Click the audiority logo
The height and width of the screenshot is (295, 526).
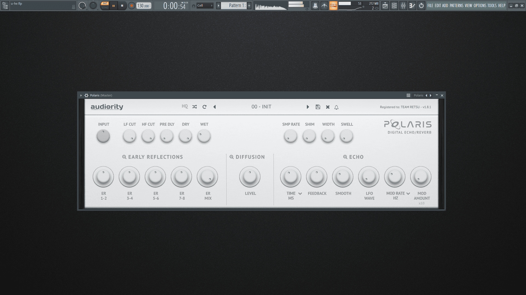(x=107, y=107)
